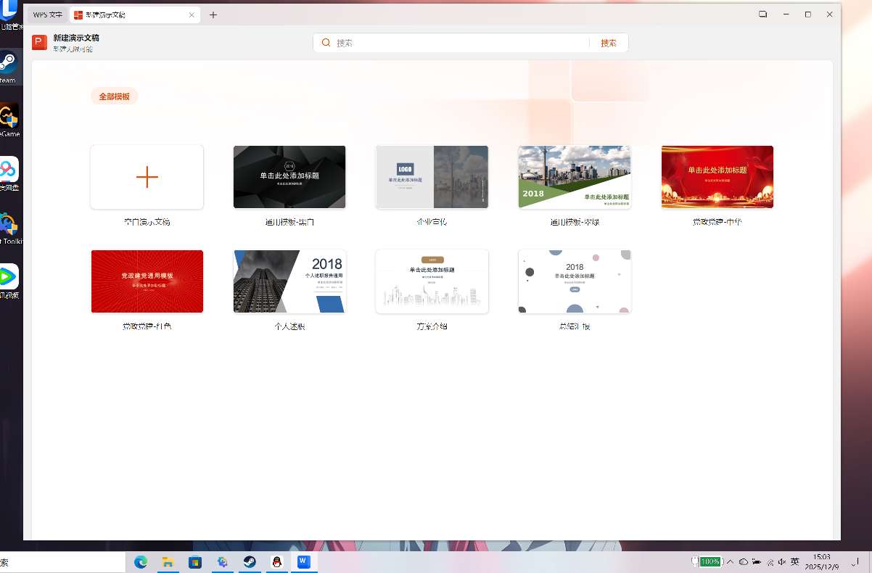Click the Steam icon in taskbar
This screenshot has width=872, height=573.
click(x=250, y=562)
